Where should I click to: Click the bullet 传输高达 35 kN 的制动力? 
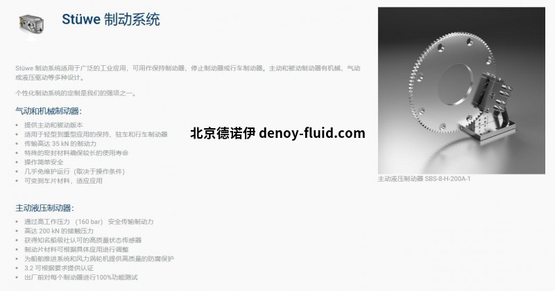pyautogui.click(x=60, y=143)
